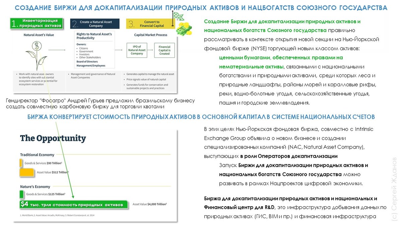Select the green "Инвентаризация природных активов" header

pyautogui.click(x=37, y=23)
